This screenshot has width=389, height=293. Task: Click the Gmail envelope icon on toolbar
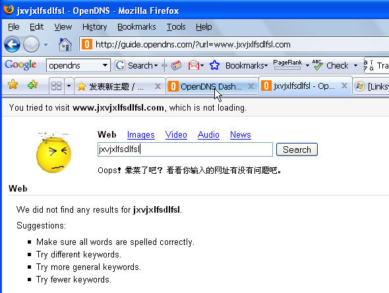click(x=194, y=65)
